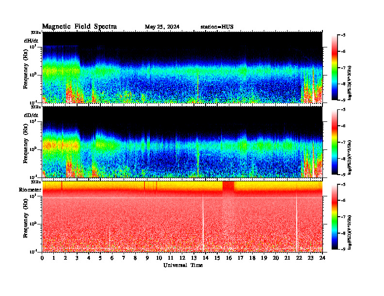Click the hour "9" tick label on the time axis
This screenshot has width=384, height=296.
[x=147, y=258]
